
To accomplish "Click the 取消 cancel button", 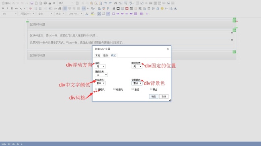I will tap(164, 97).
